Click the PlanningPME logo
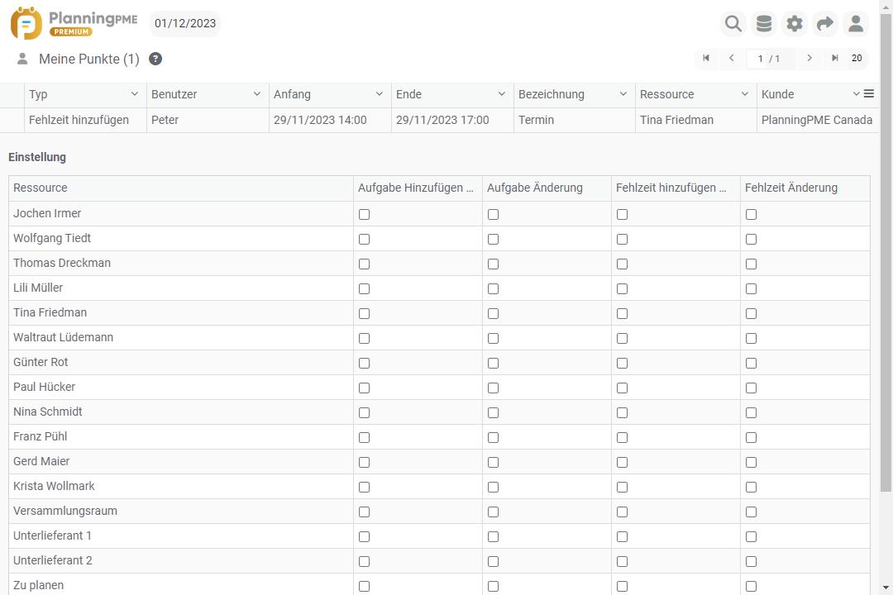 [74, 23]
